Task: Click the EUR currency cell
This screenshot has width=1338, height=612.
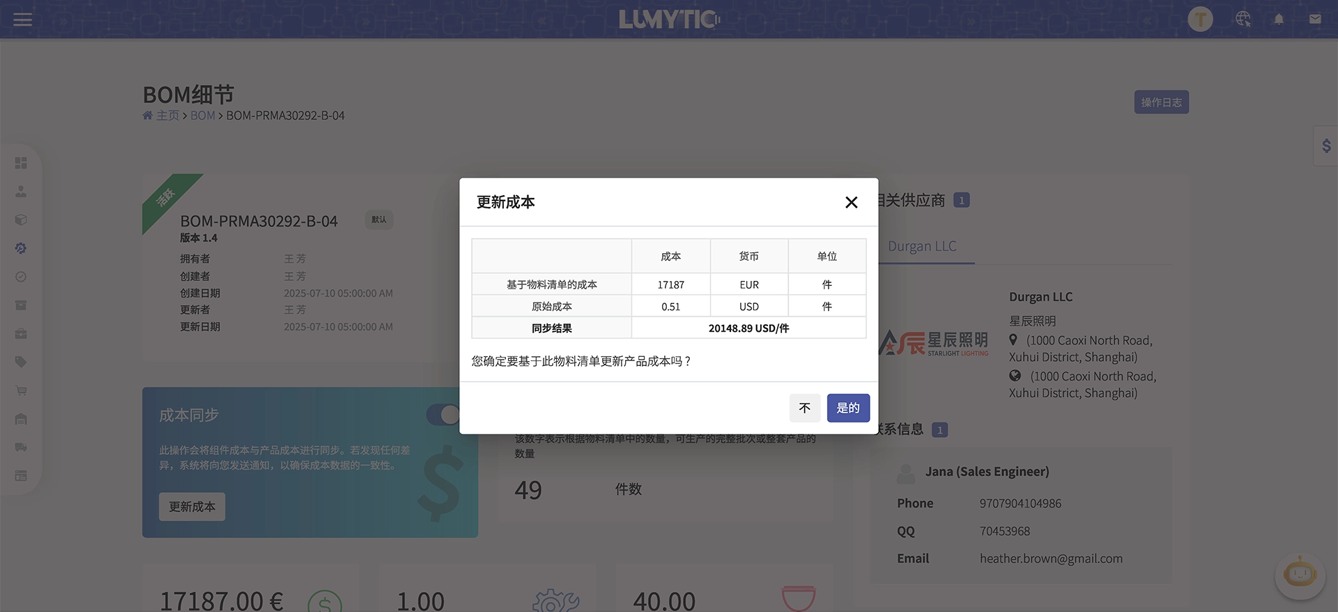Action: coord(749,284)
